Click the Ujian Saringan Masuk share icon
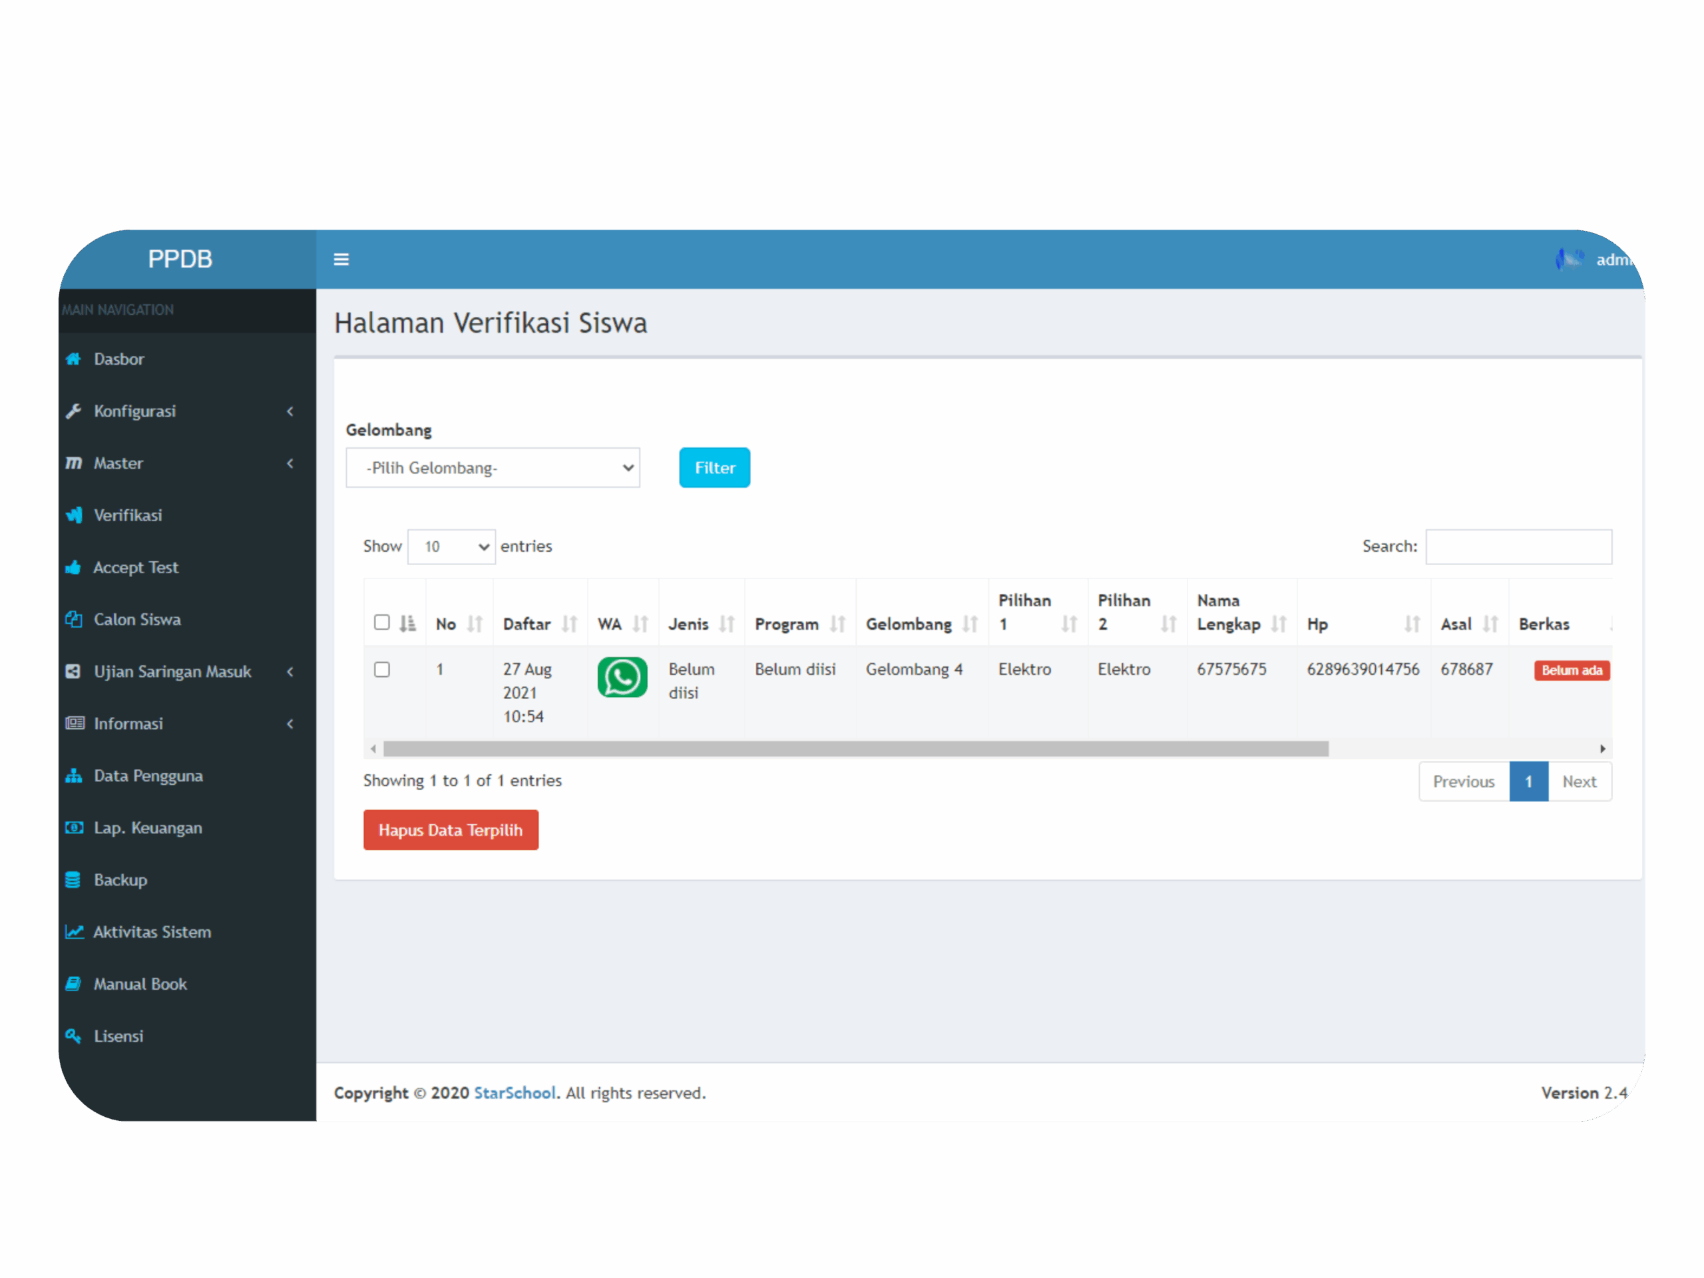 (74, 672)
